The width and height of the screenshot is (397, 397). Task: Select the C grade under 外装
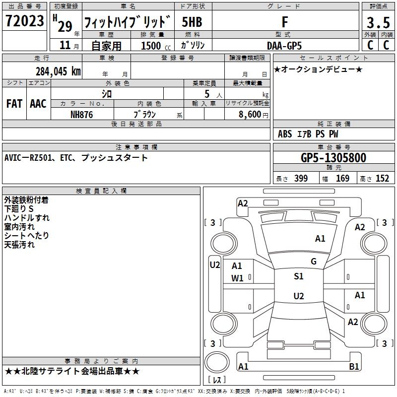coord(370,45)
